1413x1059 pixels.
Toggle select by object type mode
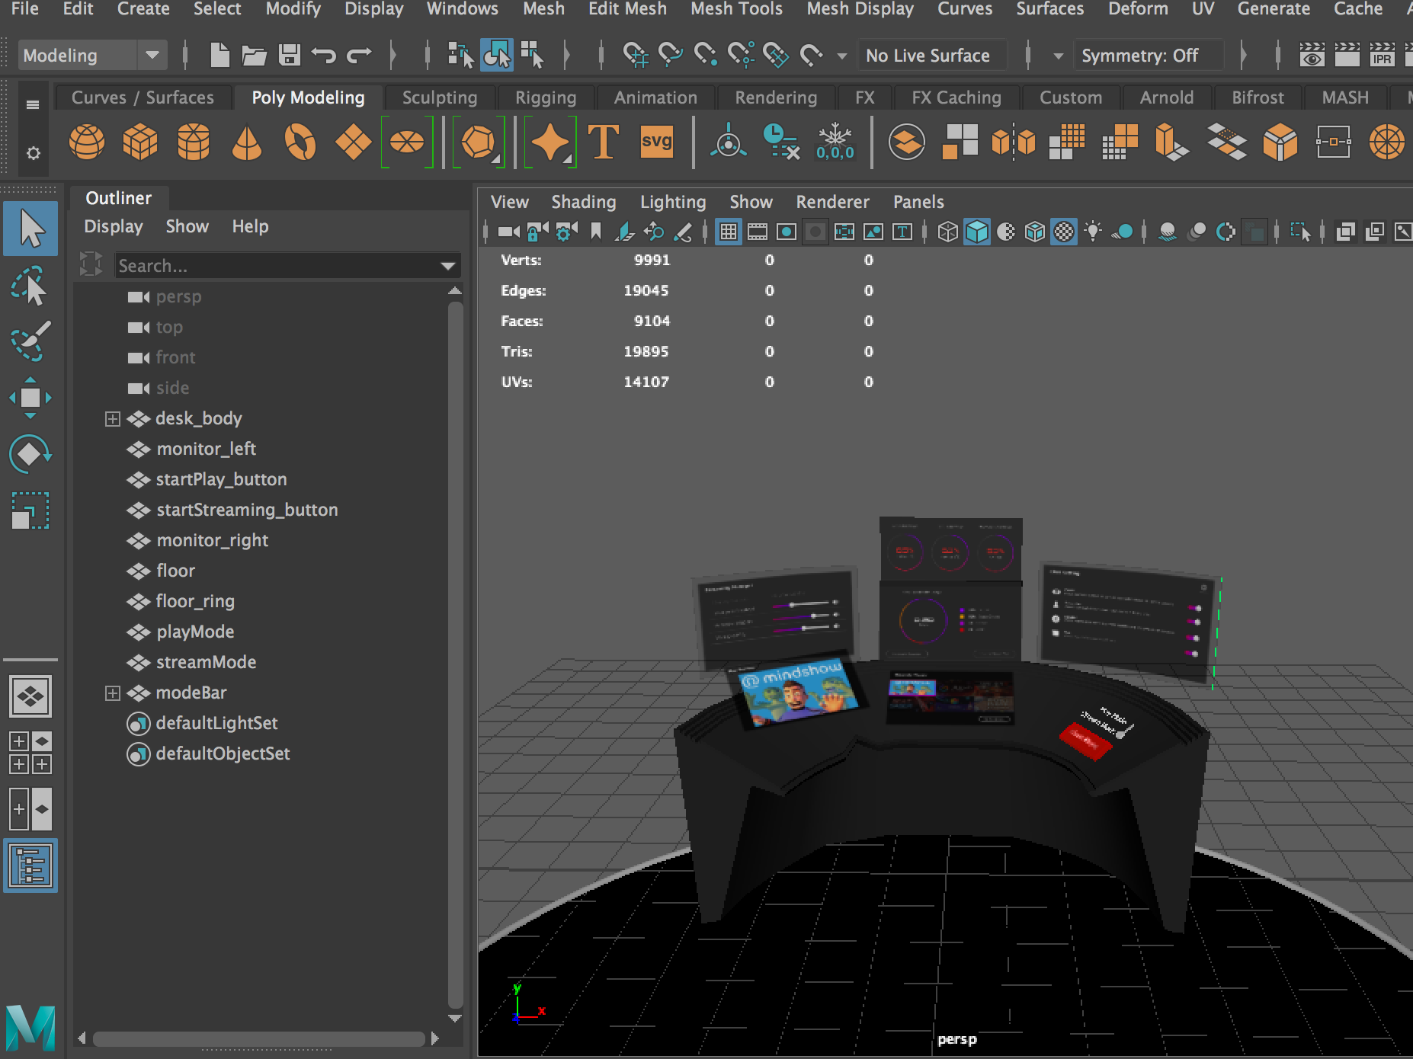click(x=497, y=55)
